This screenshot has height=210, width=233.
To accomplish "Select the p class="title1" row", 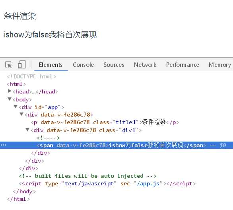I will [105, 122].
